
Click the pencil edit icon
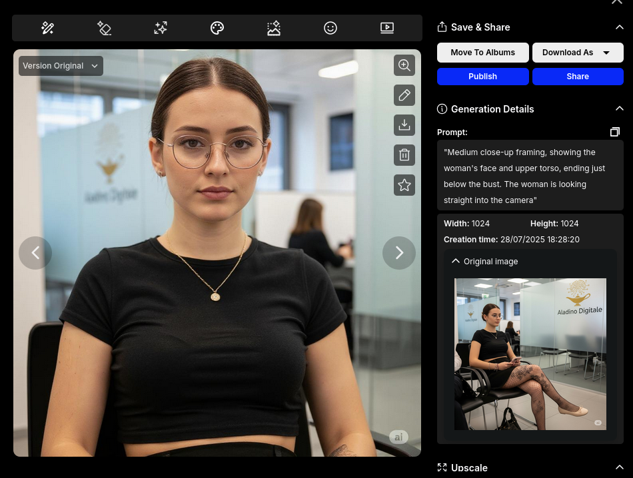coord(404,95)
